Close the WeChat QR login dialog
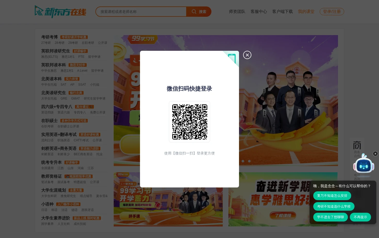379x238 pixels. coord(247,55)
